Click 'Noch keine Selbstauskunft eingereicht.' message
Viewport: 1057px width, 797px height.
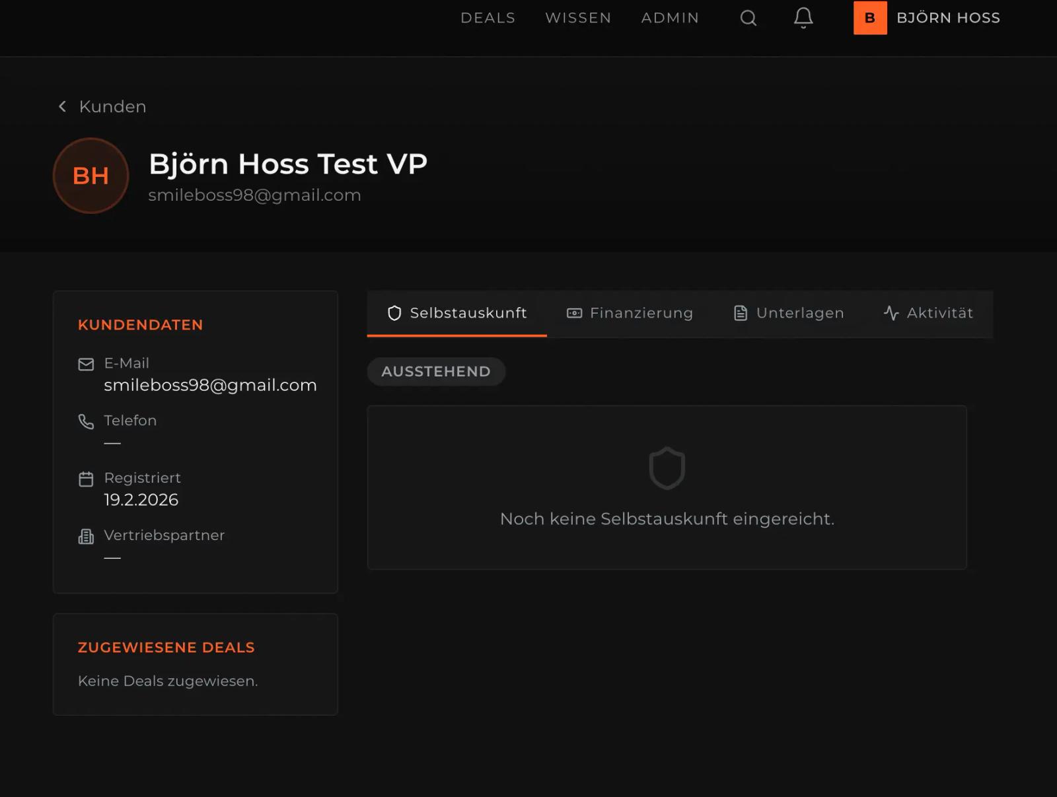[667, 519]
